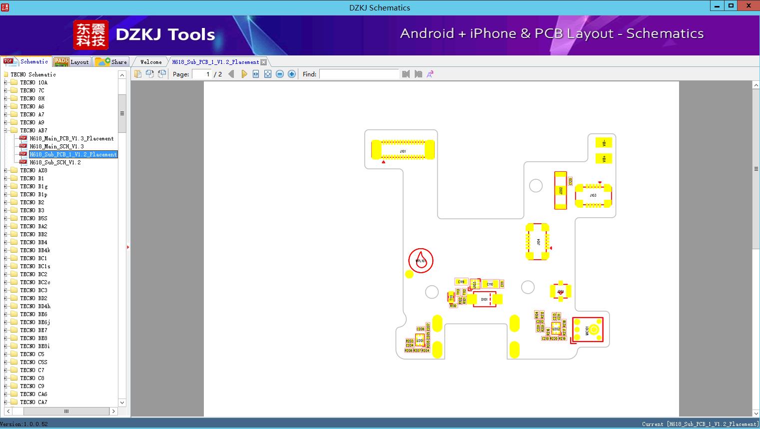Click the J103 component on the board
The height and width of the screenshot is (429, 760).
click(x=593, y=195)
